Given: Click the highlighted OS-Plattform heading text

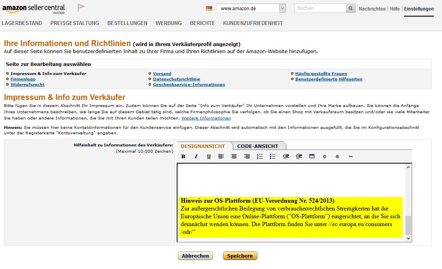Looking at the screenshot, I should coord(257,201).
